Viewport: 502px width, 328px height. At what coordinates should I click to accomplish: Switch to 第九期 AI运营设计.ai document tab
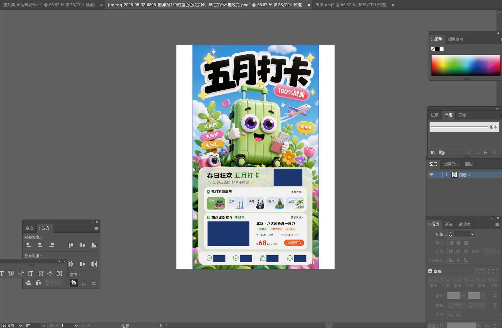click(49, 5)
